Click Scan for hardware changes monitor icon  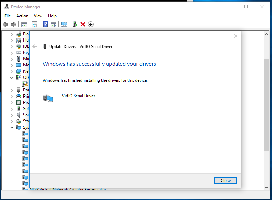coord(64,24)
